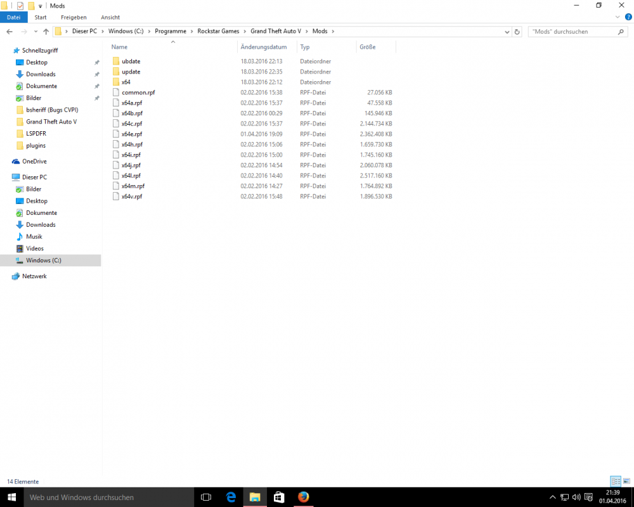
Task: Click date 02.02.2016 00:29 of x64b.rpf
Action: pos(261,113)
